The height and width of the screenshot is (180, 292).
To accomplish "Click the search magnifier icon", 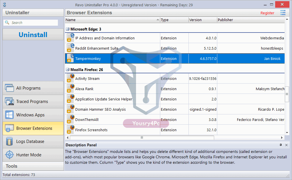I will point(7,23).
